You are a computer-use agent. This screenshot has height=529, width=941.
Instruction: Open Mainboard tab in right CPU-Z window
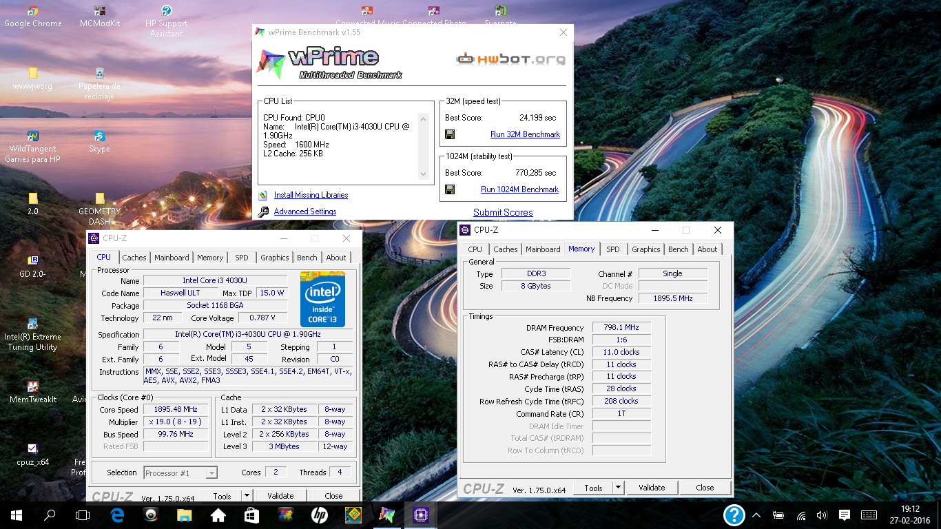coord(543,249)
